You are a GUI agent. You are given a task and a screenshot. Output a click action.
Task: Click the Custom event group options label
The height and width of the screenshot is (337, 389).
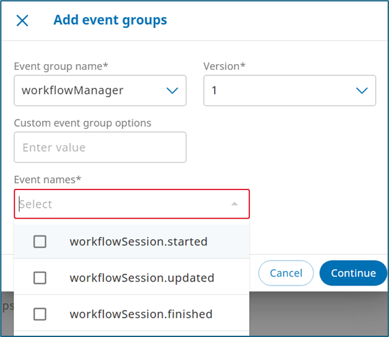pos(83,123)
